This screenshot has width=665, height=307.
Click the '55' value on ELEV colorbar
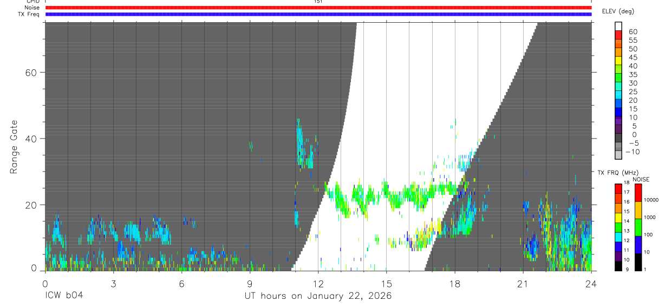pyautogui.click(x=633, y=41)
